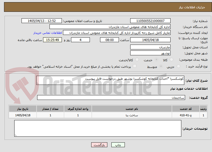Click the شماره نیاز field 1105005521000007

(150, 21)
